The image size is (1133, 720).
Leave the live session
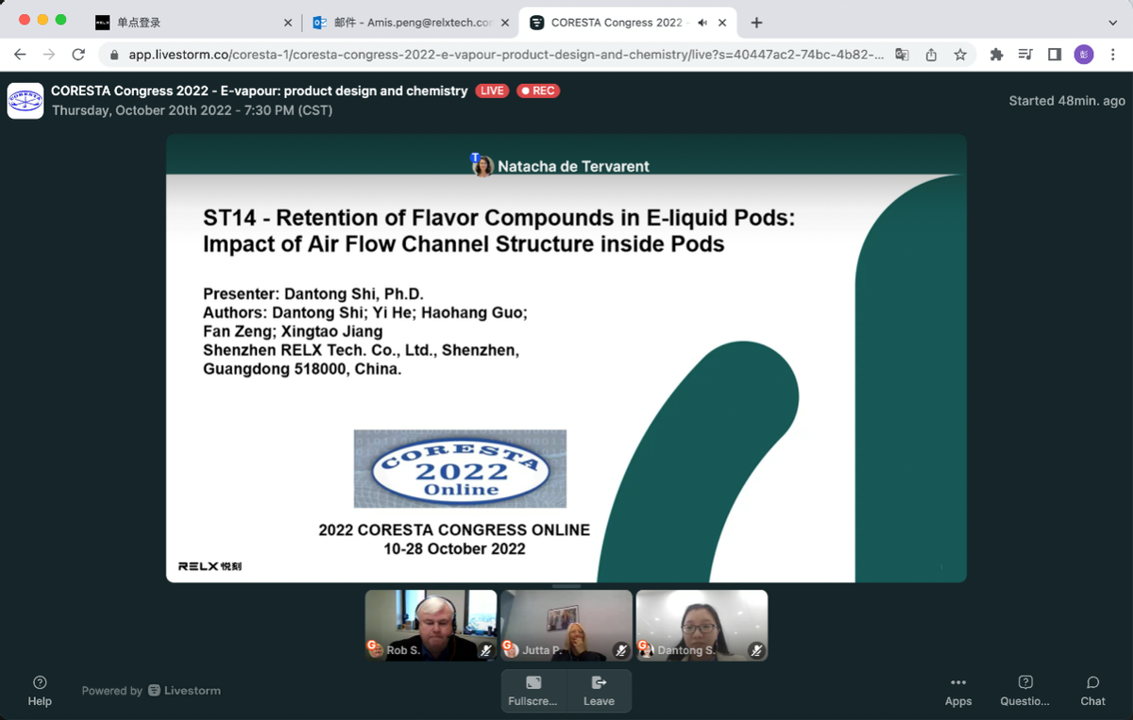click(x=599, y=691)
